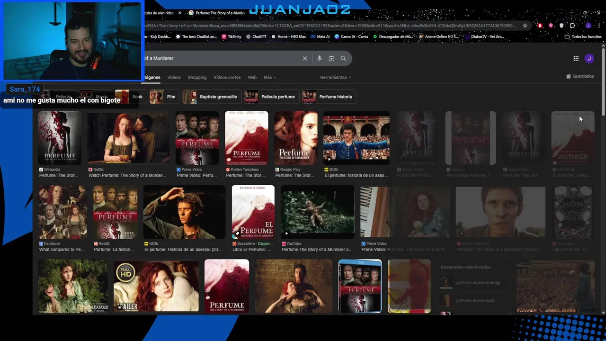This screenshot has height=341, width=606.
Task: Open the purple J Google account avatar
Action: pyautogui.click(x=589, y=58)
